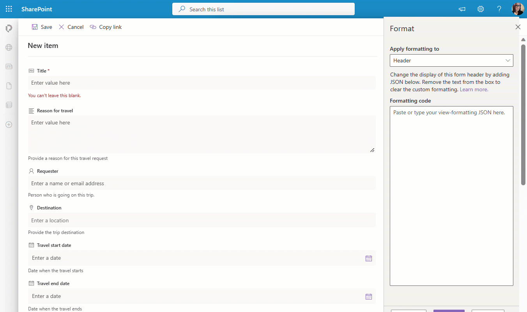Open the create new item plus icon
This screenshot has height=312, width=527.
pyautogui.click(x=9, y=124)
